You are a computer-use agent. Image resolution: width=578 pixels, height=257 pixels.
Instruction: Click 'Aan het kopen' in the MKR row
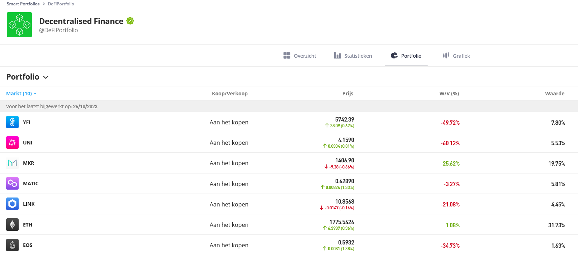pyautogui.click(x=229, y=163)
